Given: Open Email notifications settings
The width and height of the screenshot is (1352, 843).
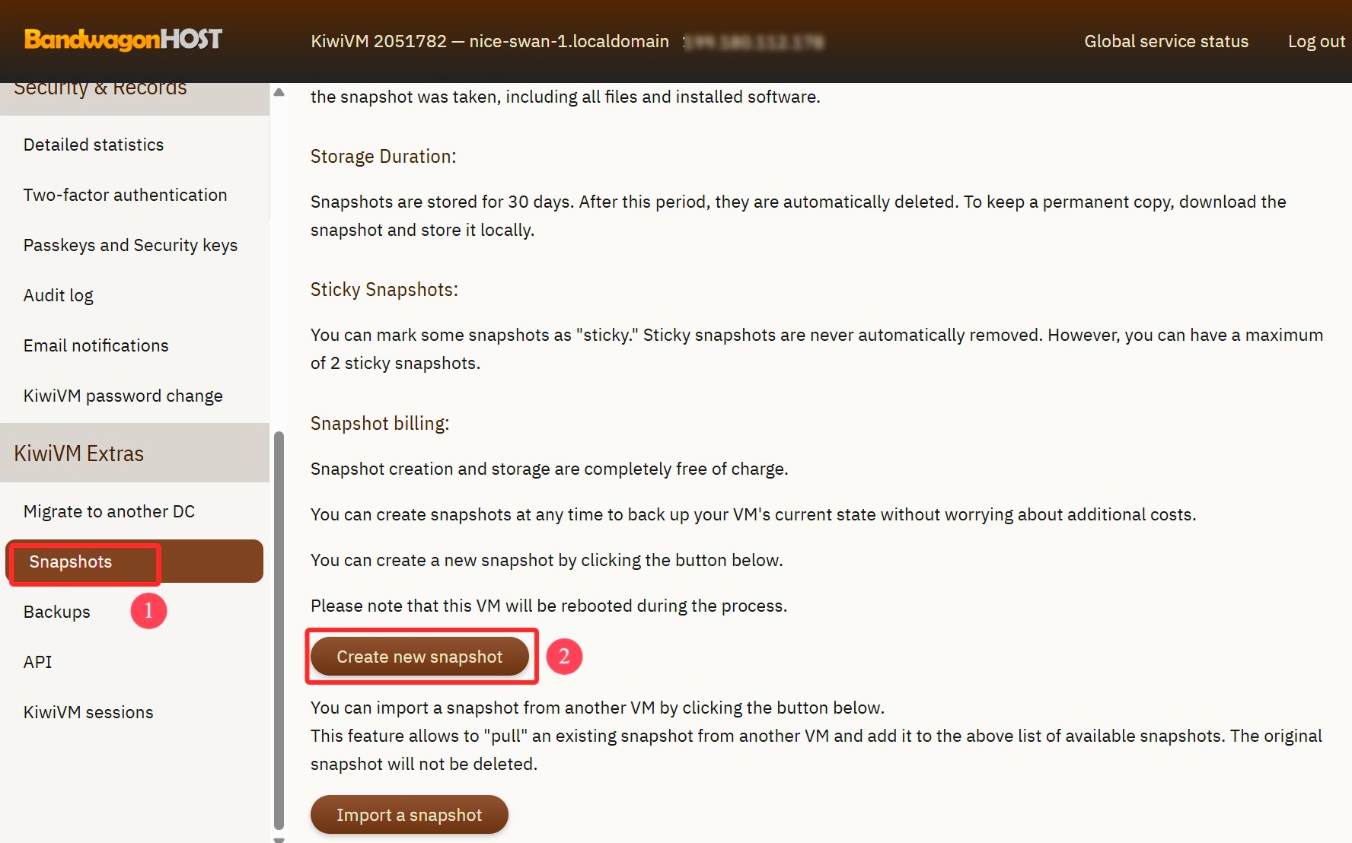Looking at the screenshot, I should coord(96,345).
